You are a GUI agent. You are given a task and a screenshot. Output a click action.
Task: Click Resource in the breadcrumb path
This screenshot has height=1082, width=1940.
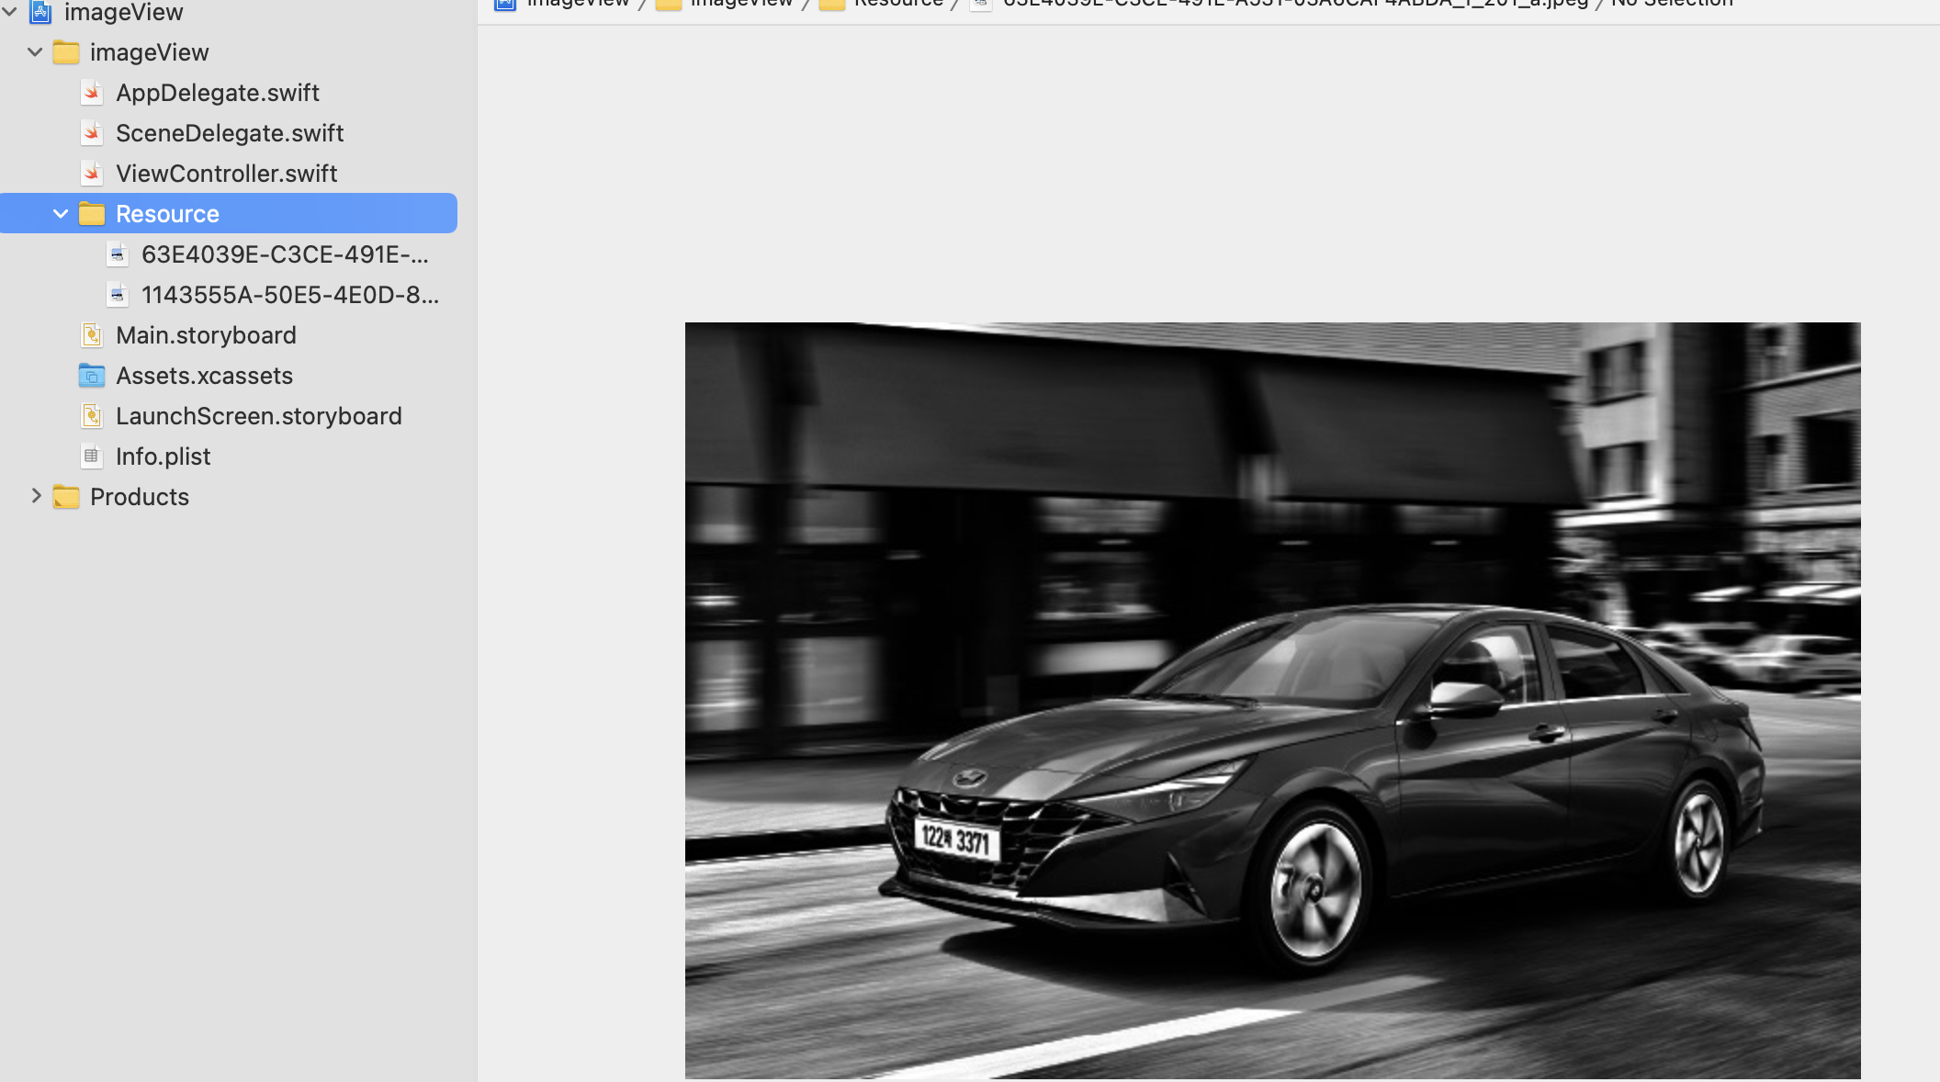click(897, 4)
